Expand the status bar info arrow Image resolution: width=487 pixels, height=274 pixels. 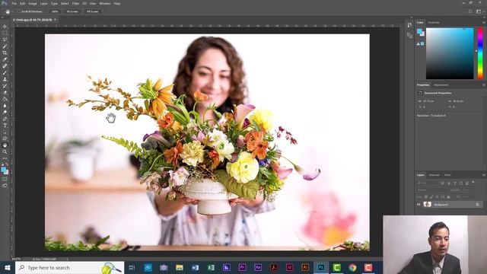tap(67, 259)
